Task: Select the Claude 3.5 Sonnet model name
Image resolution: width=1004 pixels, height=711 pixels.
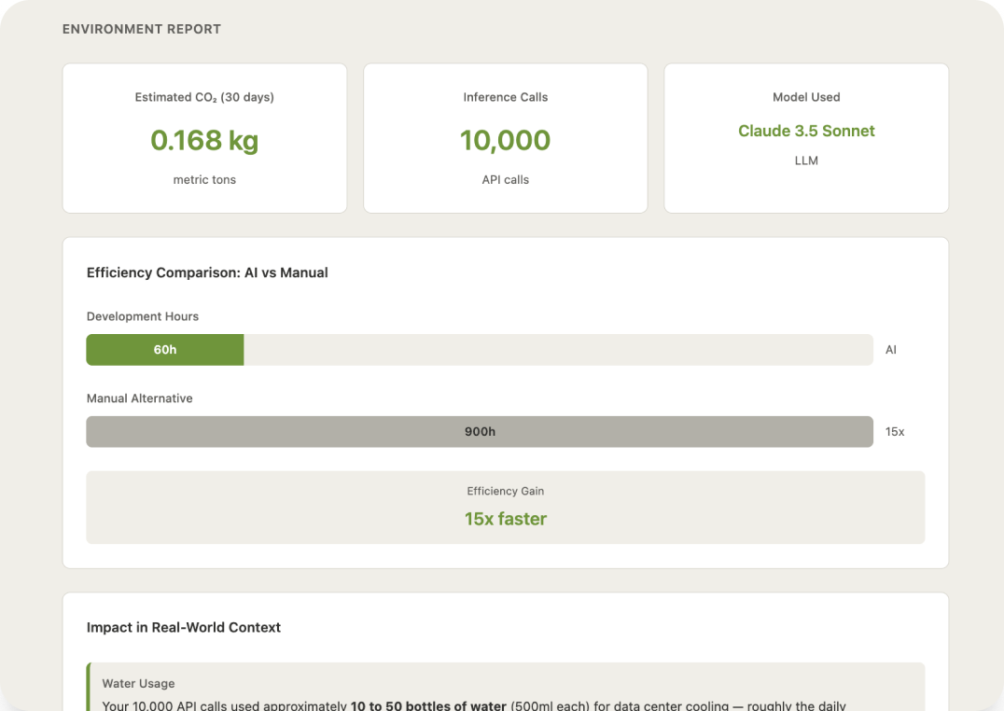Action: click(806, 131)
